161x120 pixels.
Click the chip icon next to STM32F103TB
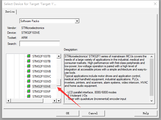click(x=29, y=61)
